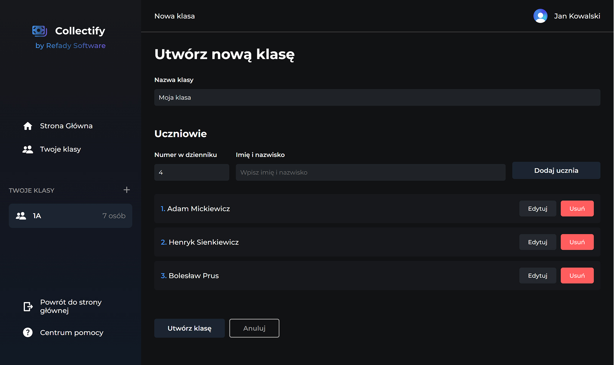Focus the Nazwa klasy text field
This screenshot has width=614, height=365.
[x=377, y=98]
